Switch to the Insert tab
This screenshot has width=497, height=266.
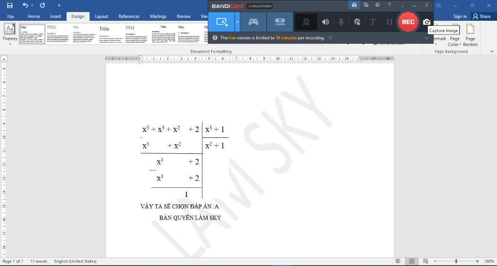click(55, 17)
